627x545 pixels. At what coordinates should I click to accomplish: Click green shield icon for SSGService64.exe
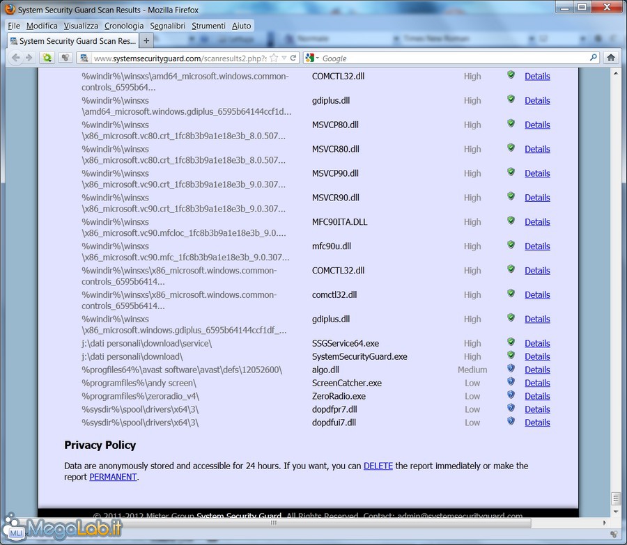click(x=511, y=342)
